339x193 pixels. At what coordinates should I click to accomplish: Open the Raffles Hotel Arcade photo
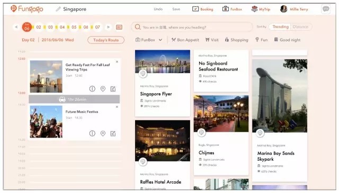tap(163, 141)
